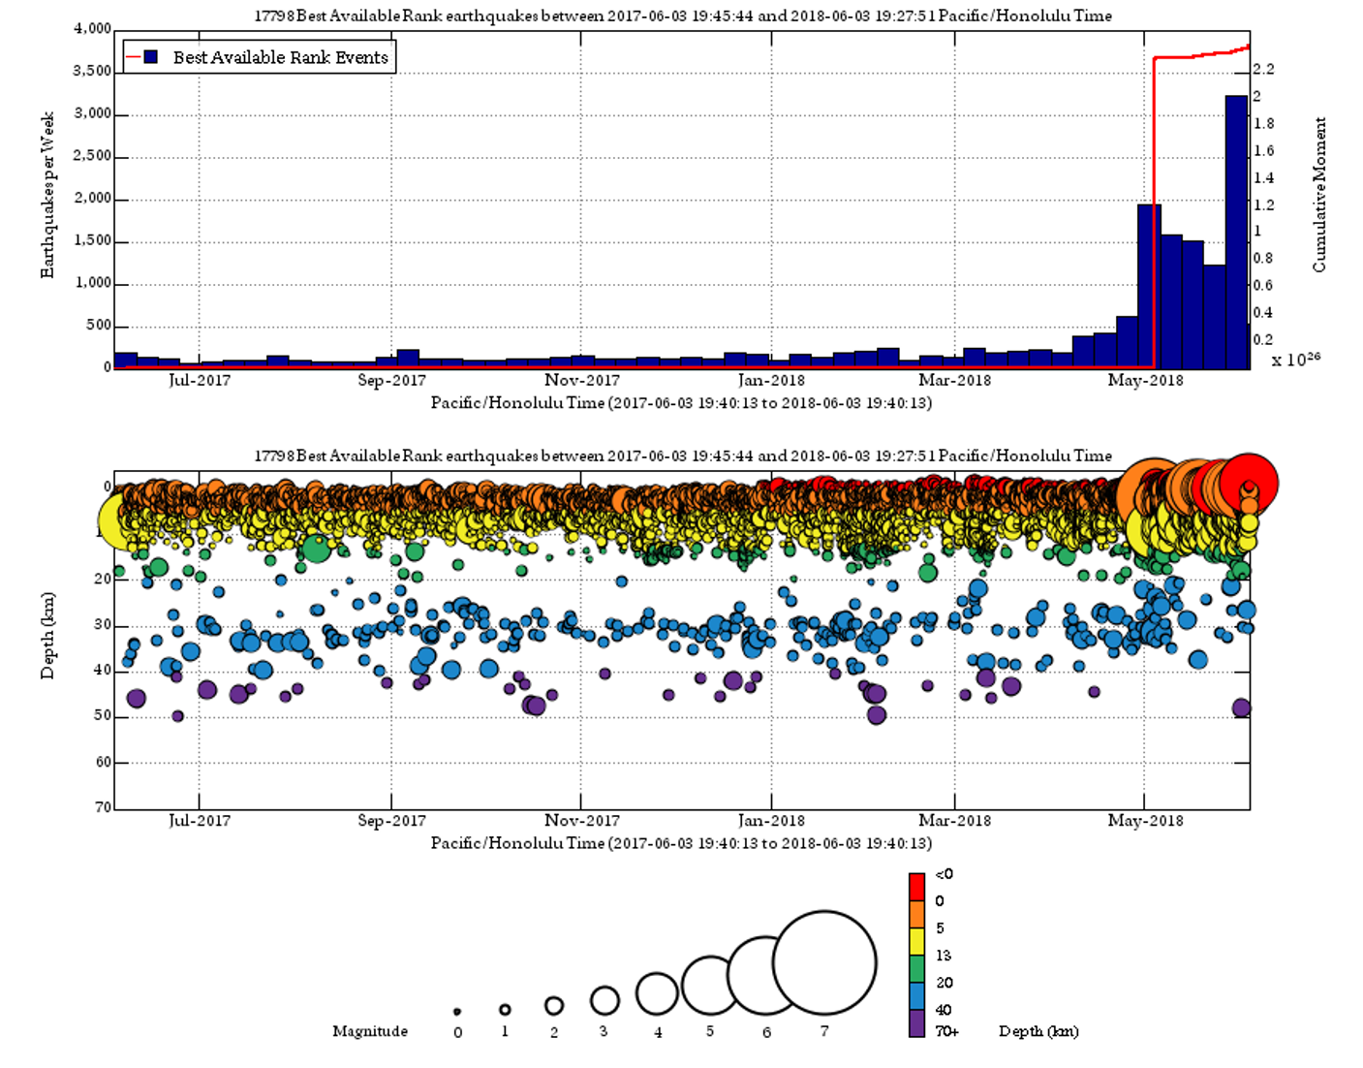Click the 'Earthquakes per Week' axis label
The height and width of the screenshot is (1068, 1363).
[47, 195]
